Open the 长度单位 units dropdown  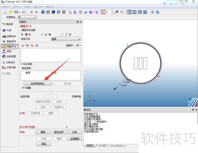[27, 17]
